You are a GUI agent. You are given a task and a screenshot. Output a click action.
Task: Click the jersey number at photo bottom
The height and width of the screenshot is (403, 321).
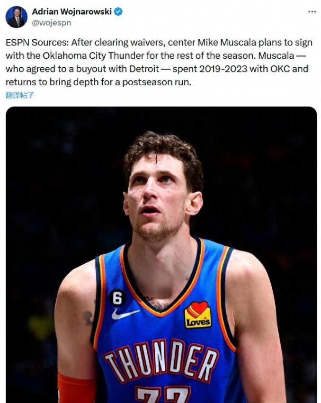point(163,394)
